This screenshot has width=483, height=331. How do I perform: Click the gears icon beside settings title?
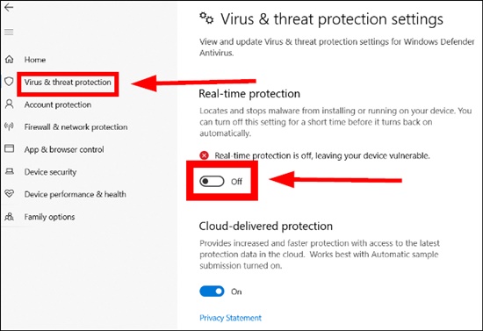click(206, 18)
